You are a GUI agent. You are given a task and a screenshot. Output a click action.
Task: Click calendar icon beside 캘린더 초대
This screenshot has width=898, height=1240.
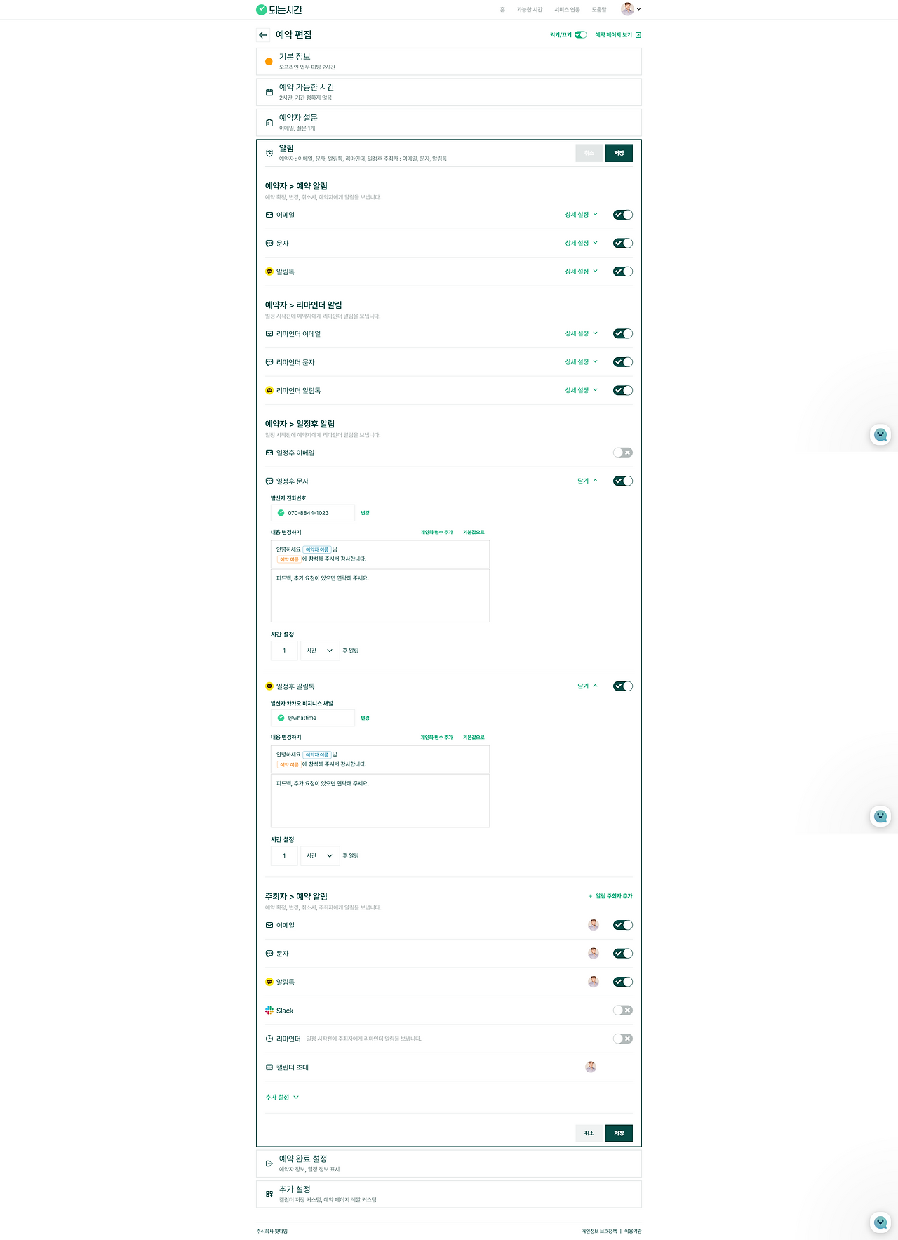point(269,1067)
